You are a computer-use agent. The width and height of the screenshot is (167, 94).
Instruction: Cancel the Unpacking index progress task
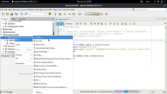tap(140, 92)
